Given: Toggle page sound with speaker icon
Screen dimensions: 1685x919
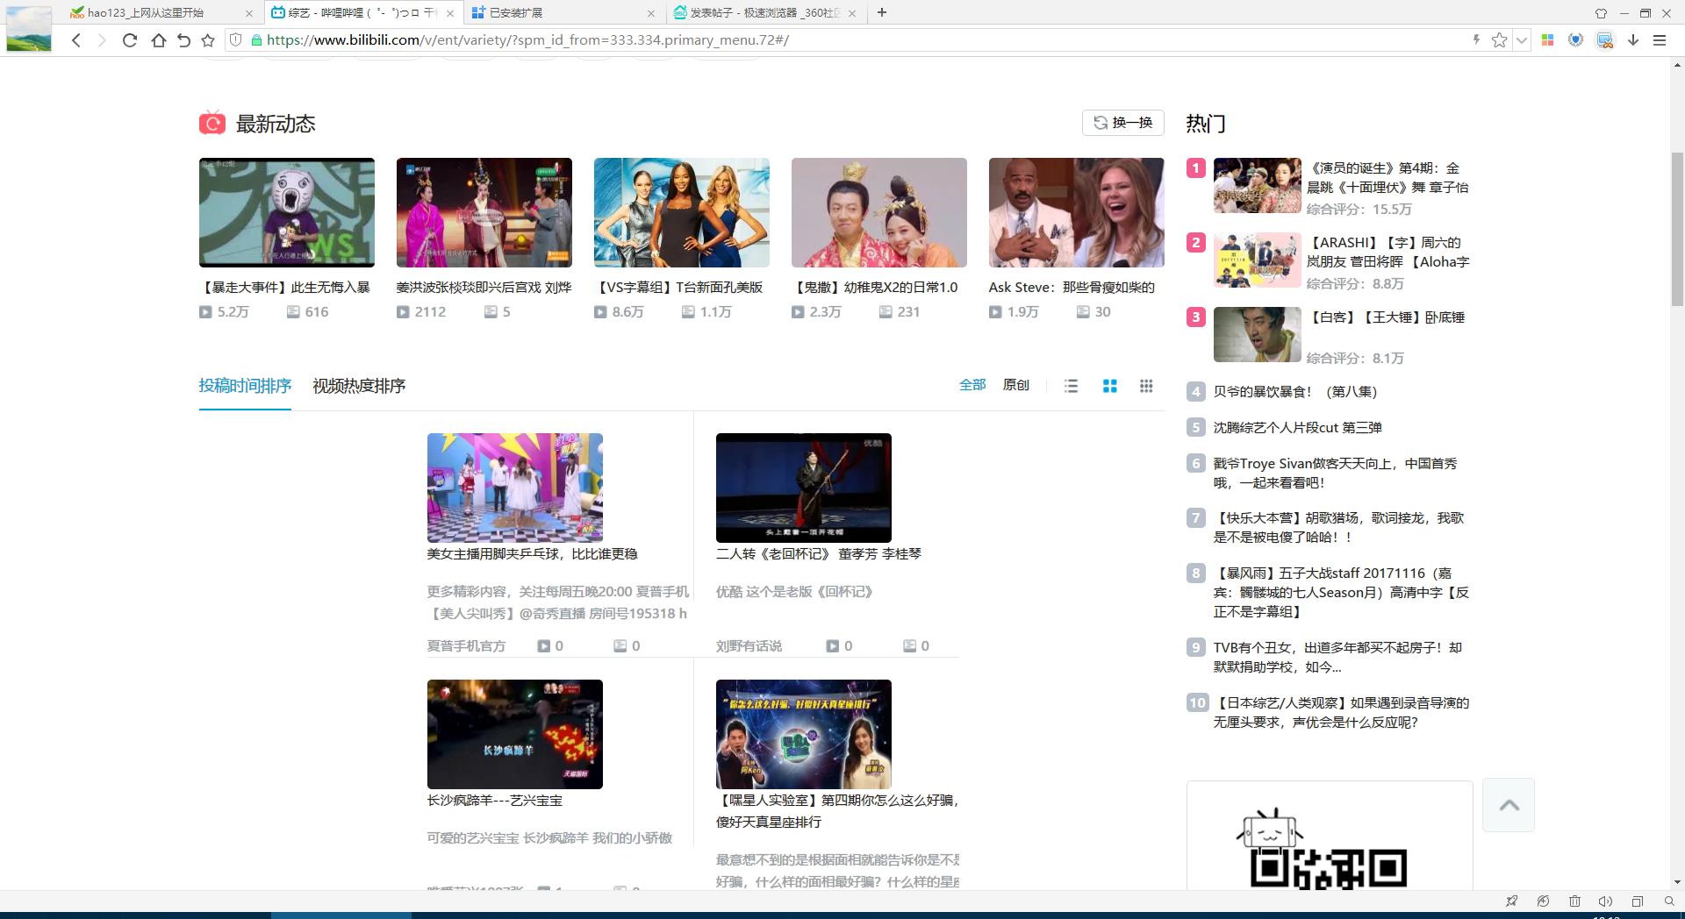Looking at the screenshot, I should [1605, 901].
